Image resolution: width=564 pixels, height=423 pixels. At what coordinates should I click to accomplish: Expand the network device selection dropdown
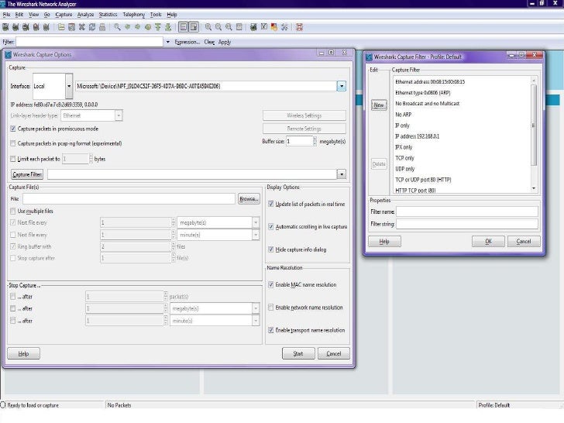(x=341, y=86)
